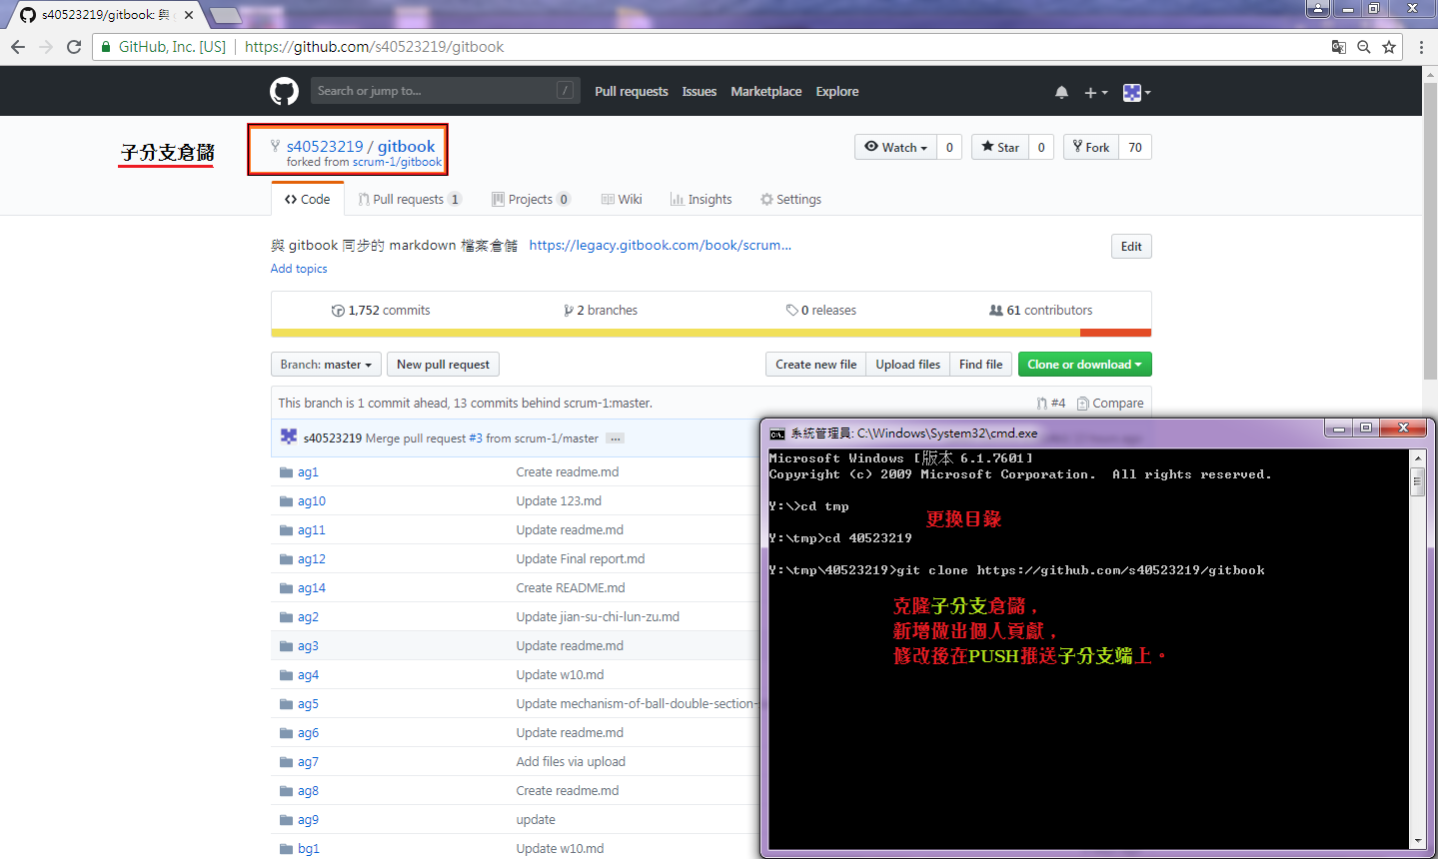1438x859 pixels.
Task: Open the legacy.gitbook.com link
Action: 660,245
